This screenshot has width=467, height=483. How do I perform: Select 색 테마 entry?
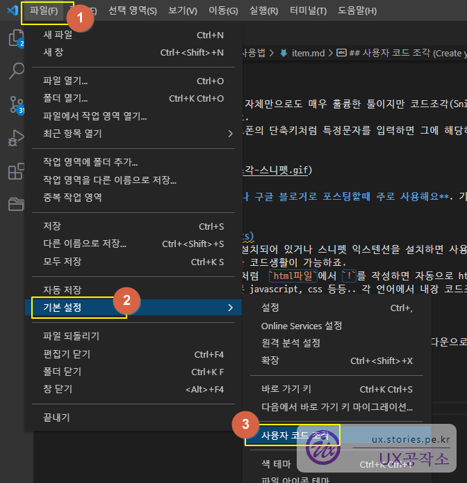point(336,464)
